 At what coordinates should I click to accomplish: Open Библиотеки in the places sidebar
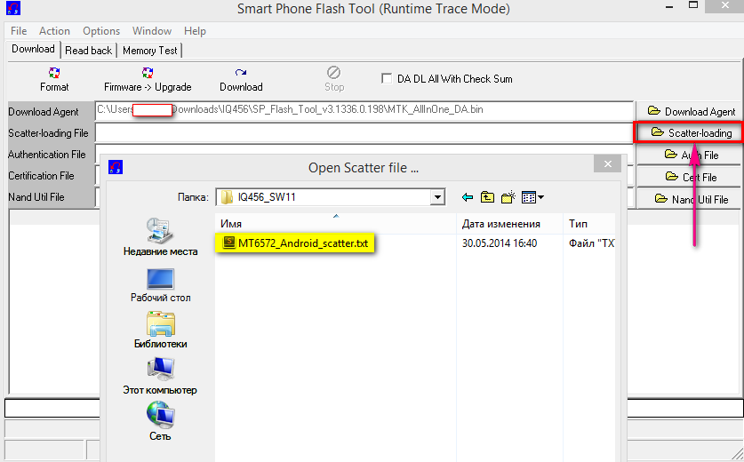(160, 331)
